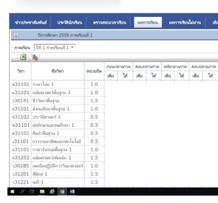This screenshot has height=203, width=218.
Task: Select subject code ส31101
Action: (21, 109)
